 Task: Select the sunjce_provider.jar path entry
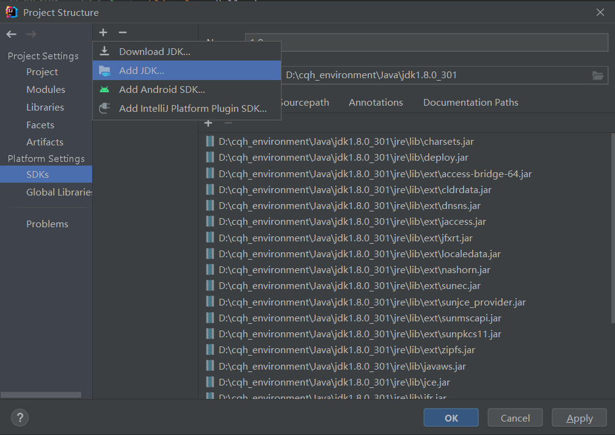click(x=372, y=302)
